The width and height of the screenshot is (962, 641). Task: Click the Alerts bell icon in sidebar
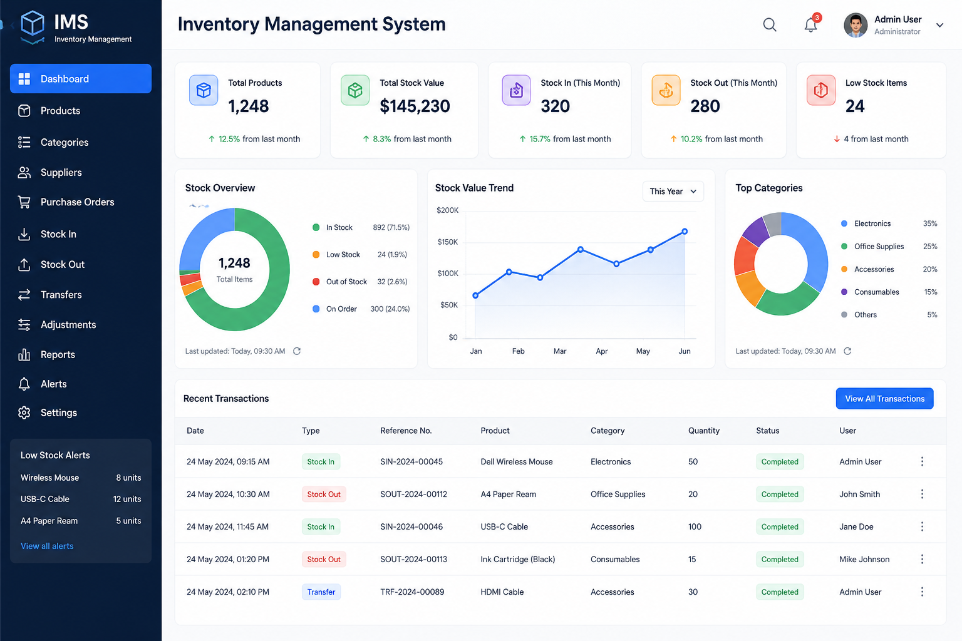tap(24, 384)
